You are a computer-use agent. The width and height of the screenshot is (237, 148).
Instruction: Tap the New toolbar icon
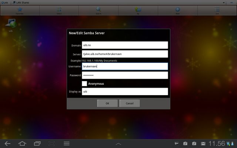coord(178,10)
